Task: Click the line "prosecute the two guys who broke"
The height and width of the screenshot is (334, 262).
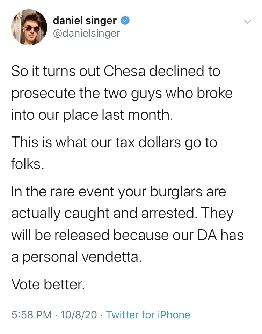Action: pyautogui.click(x=122, y=93)
